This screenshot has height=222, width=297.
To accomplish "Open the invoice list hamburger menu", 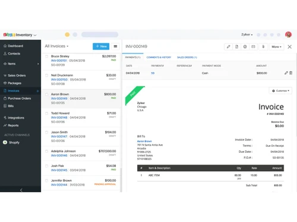I will tap(115, 46).
